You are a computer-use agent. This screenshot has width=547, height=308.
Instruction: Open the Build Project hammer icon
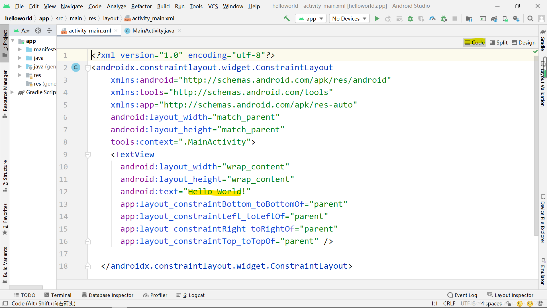(287, 19)
